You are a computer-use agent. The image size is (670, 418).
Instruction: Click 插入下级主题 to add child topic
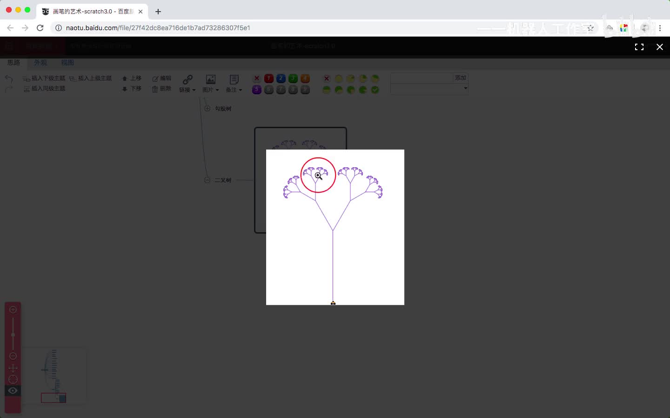click(x=44, y=78)
